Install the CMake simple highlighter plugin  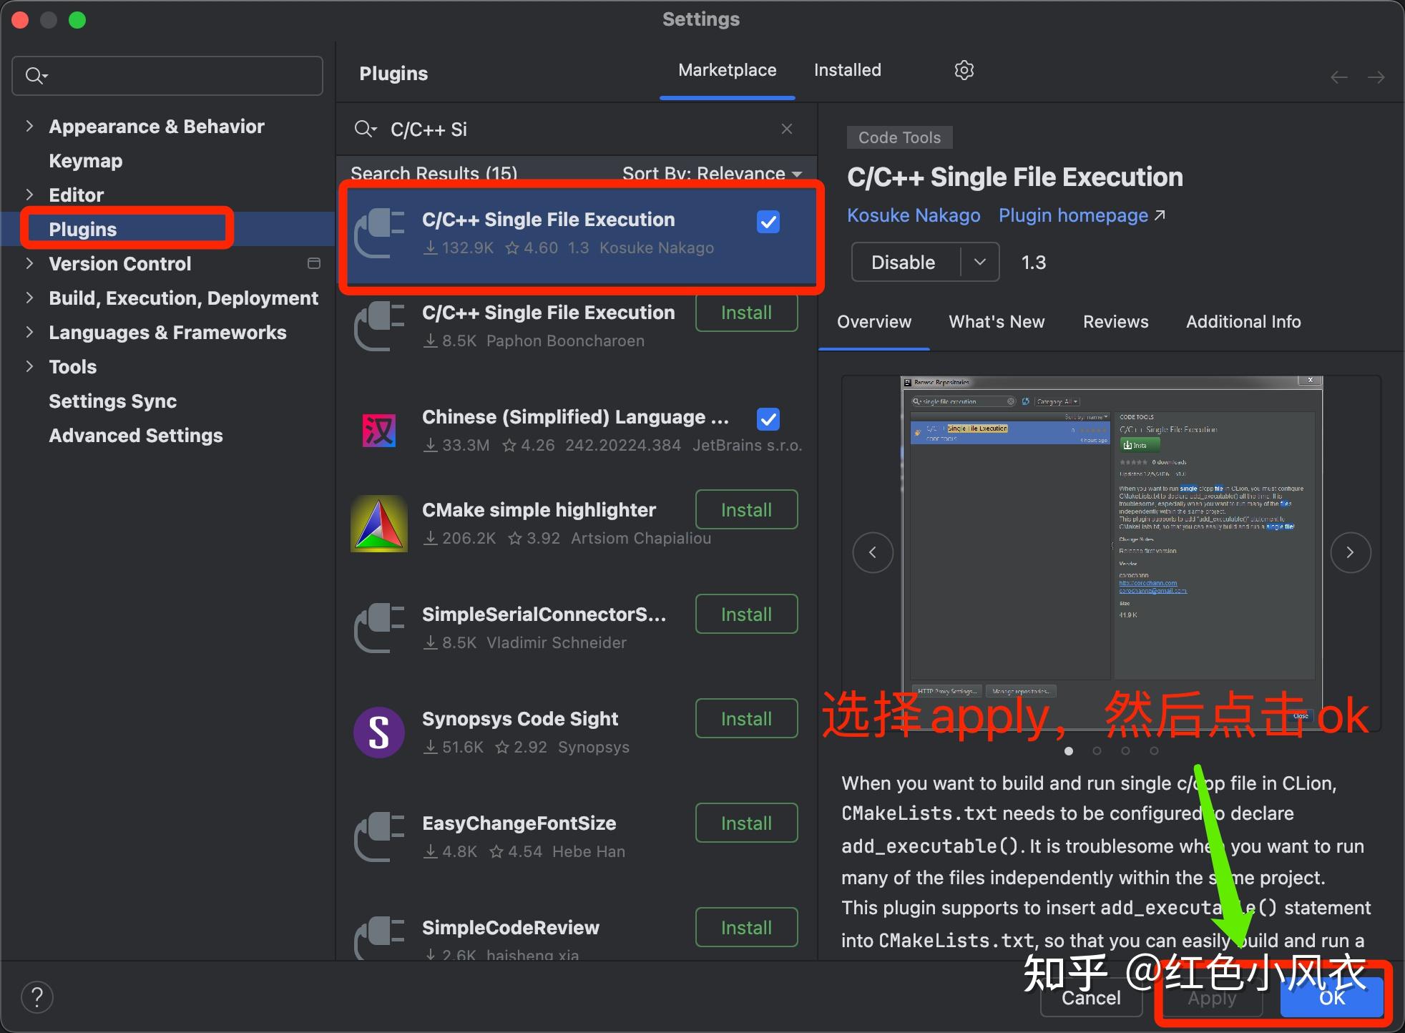pyautogui.click(x=746, y=510)
